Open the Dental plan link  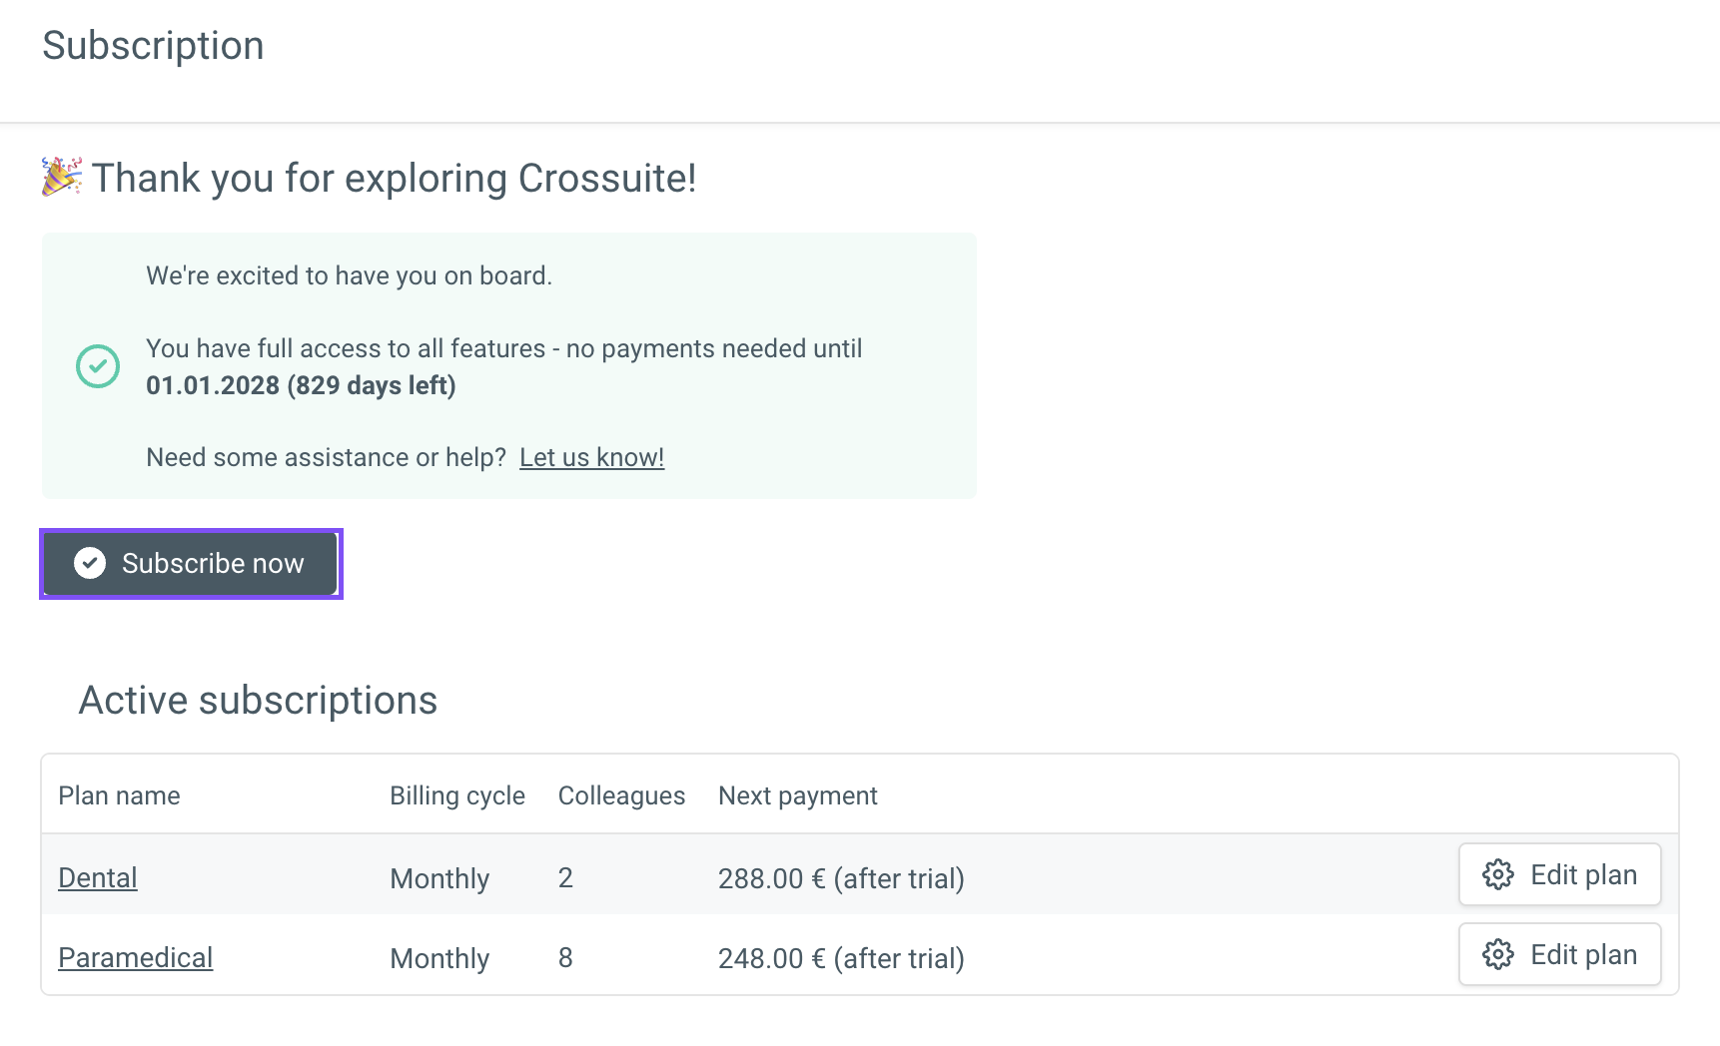(98, 878)
